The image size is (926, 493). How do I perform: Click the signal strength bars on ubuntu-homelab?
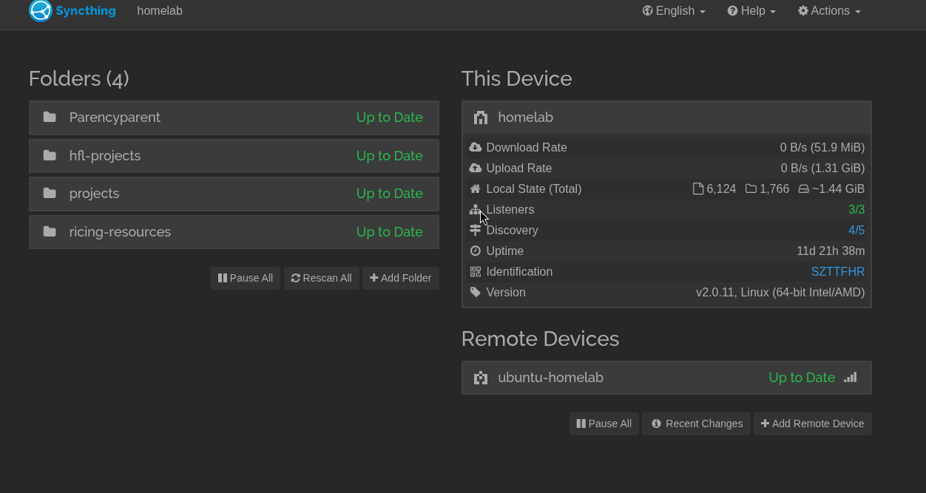point(851,377)
